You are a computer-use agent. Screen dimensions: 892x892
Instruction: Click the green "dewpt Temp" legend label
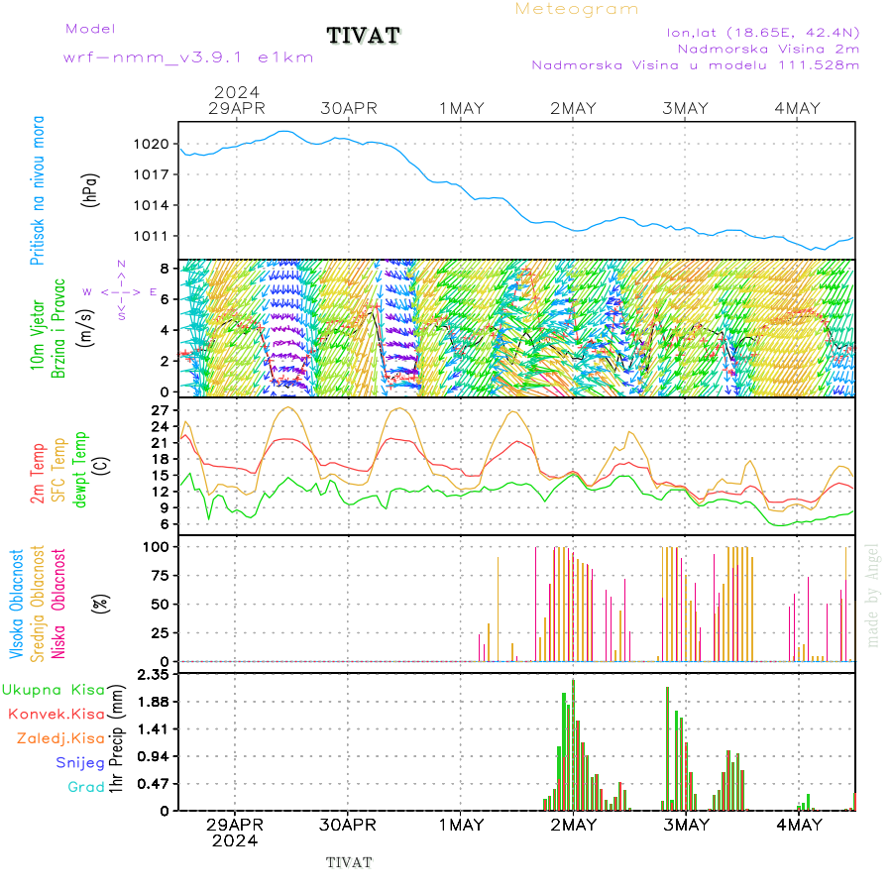[x=80, y=470]
